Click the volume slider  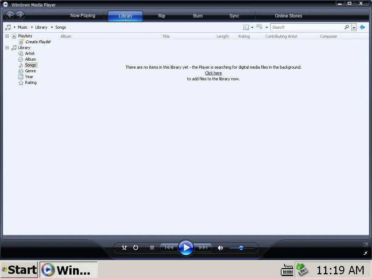[241, 248]
